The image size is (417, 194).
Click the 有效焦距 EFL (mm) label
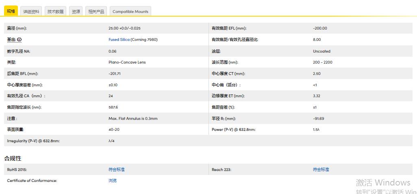coord(229,28)
